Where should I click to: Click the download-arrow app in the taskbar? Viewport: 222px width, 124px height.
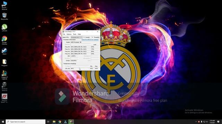pos(66,122)
